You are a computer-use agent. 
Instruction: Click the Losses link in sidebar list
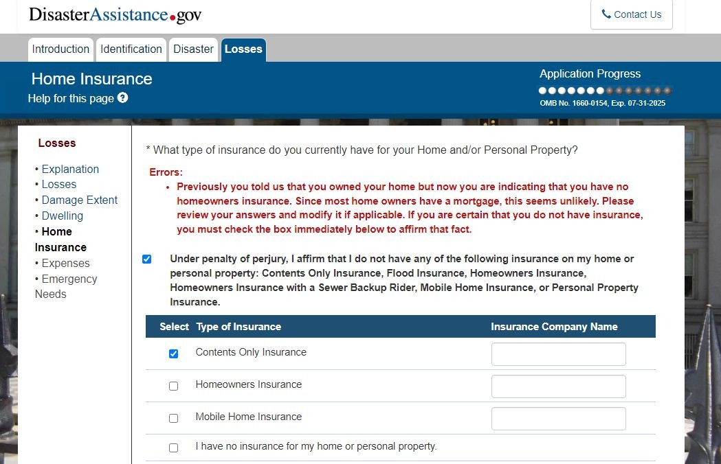59,185
